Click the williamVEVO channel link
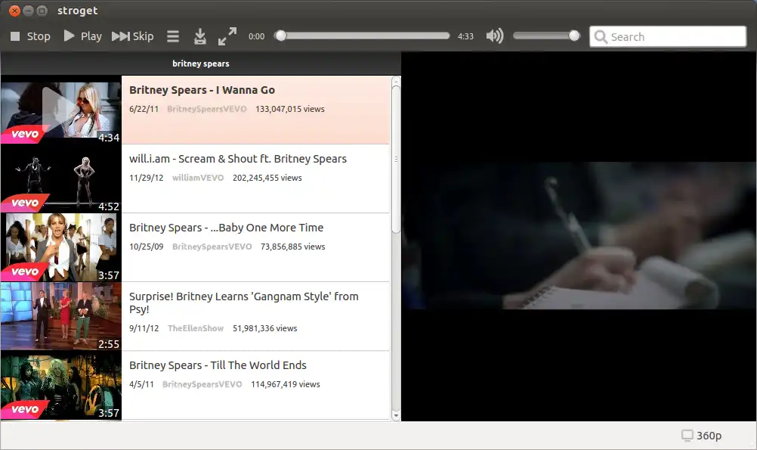The height and width of the screenshot is (450, 757). coord(198,178)
